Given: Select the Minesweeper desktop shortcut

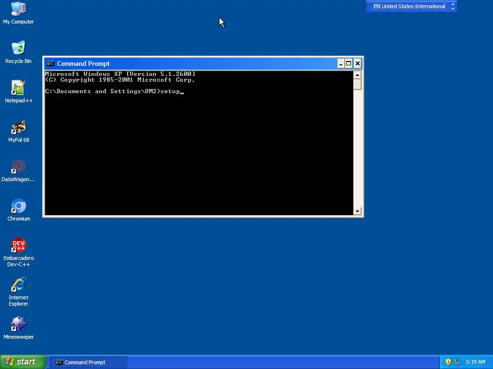Looking at the screenshot, I should pos(18,328).
